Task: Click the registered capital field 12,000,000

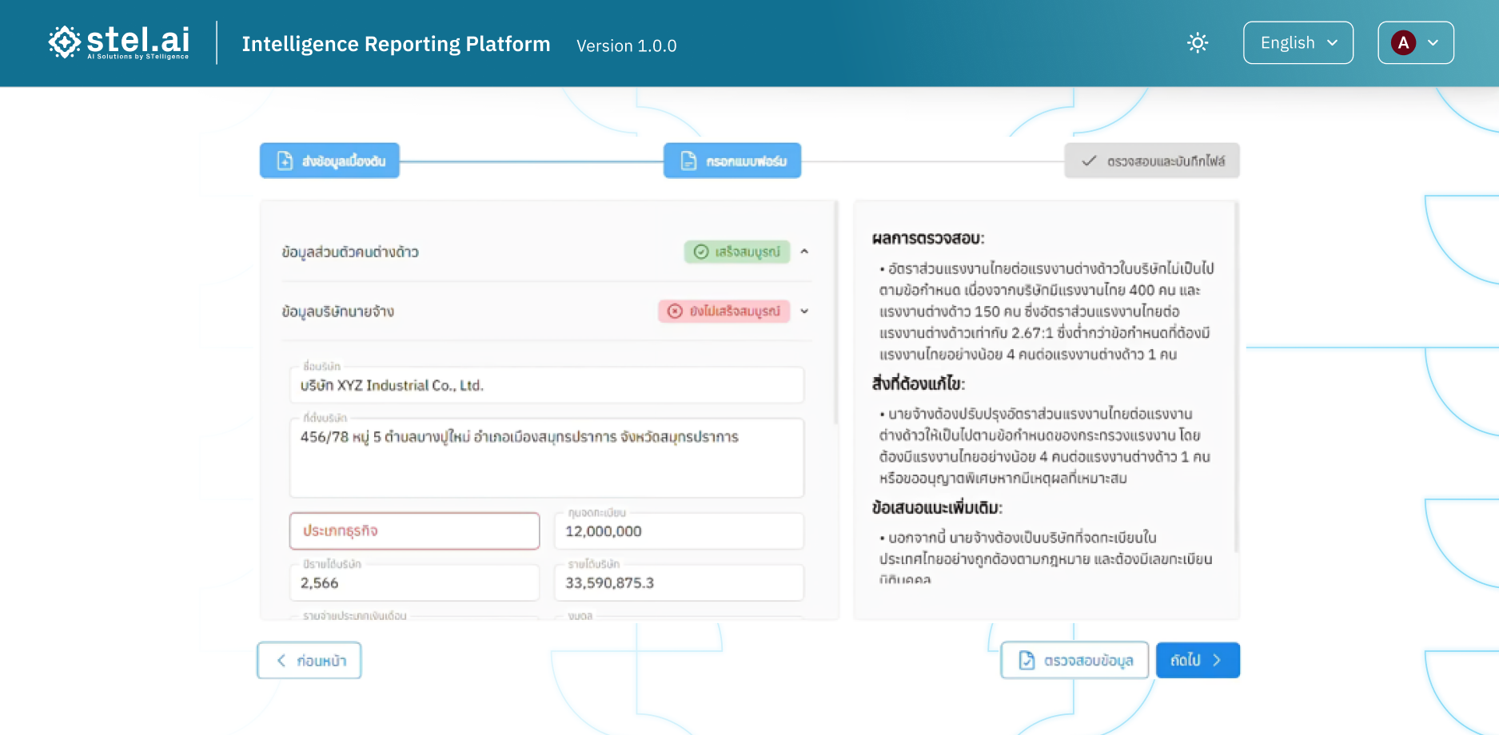Action: 679,532
